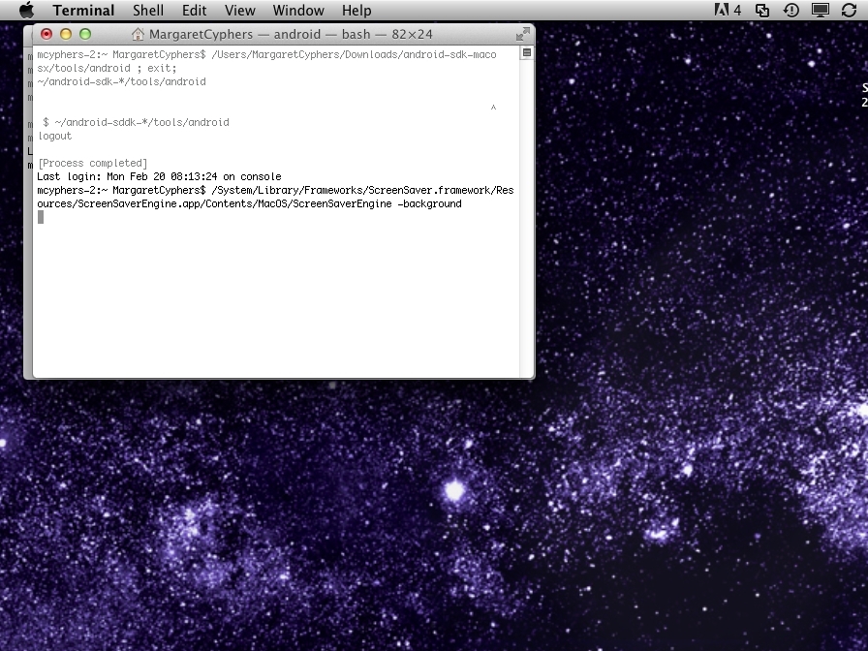Click the sync arrows menu bar icon
The height and width of the screenshot is (651, 868).
pos(850,10)
